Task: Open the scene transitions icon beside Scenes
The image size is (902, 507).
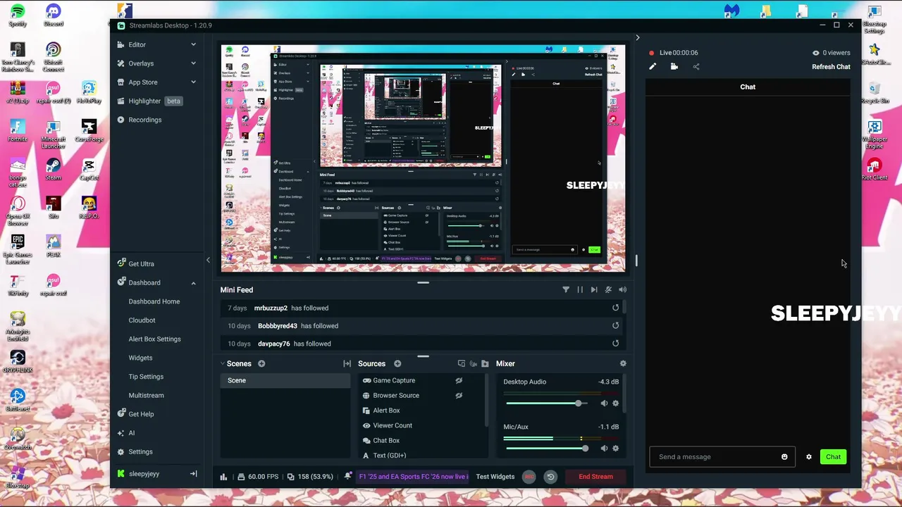Action: pos(347,363)
